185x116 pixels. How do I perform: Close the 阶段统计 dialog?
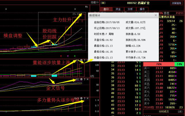point(156,15)
